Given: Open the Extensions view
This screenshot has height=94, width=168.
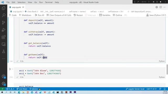Looking at the screenshot, I should point(3,37).
